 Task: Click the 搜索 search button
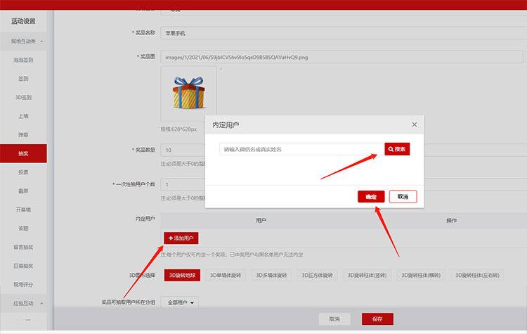coord(397,149)
